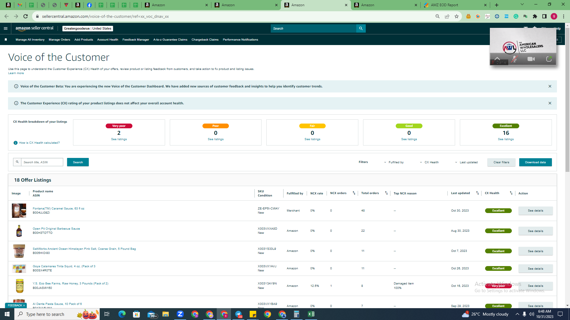This screenshot has height=320, width=570.
Task: Dismiss the Voice of the Customer Beta banner
Action: 550,86
